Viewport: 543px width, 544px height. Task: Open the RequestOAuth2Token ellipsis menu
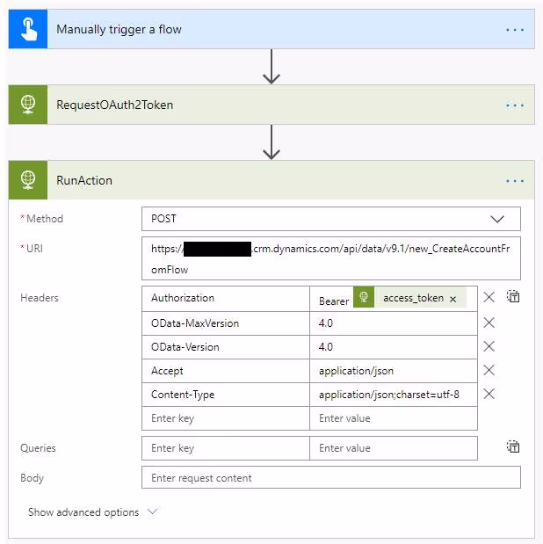[515, 105]
